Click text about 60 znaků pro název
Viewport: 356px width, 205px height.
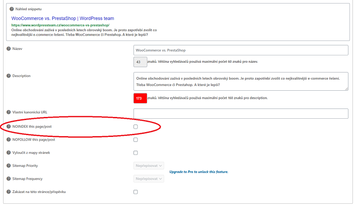(x=202, y=62)
